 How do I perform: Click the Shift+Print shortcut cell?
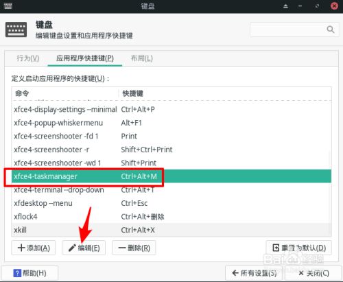(x=139, y=163)
